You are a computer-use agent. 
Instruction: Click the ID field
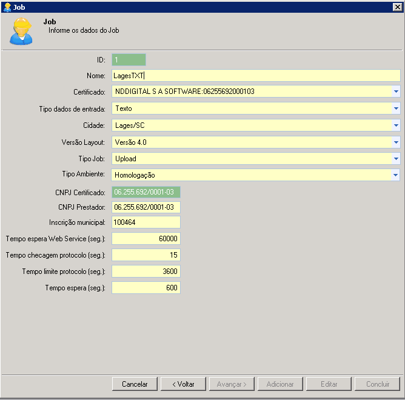129,60
